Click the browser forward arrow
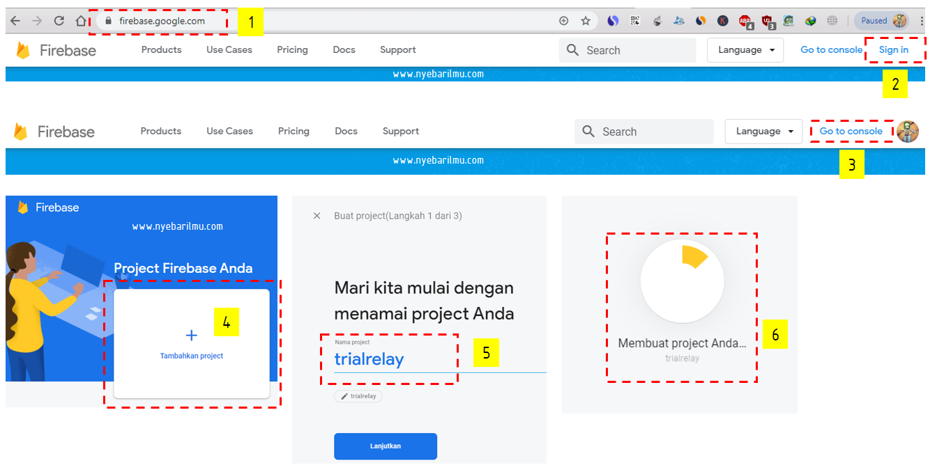Screen dimensions: 937x472 tap(37, 21)
